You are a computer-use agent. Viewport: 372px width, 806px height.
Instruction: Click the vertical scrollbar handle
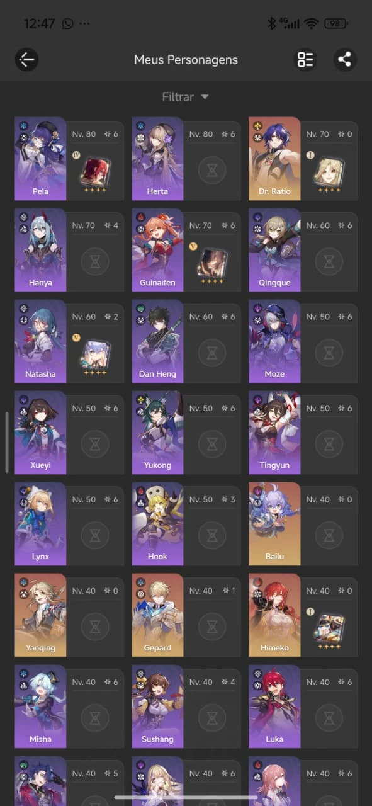[x=7, y=443]
